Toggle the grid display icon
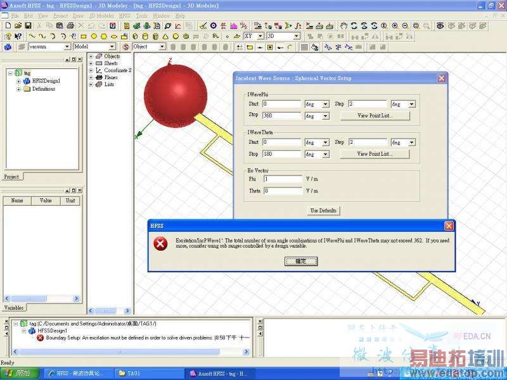 click(304, 47)
